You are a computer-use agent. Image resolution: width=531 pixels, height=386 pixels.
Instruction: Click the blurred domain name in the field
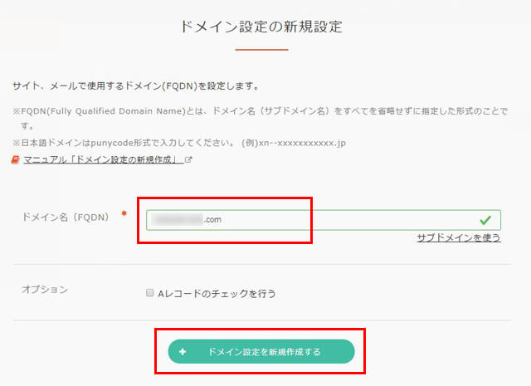tap(177, 220)
